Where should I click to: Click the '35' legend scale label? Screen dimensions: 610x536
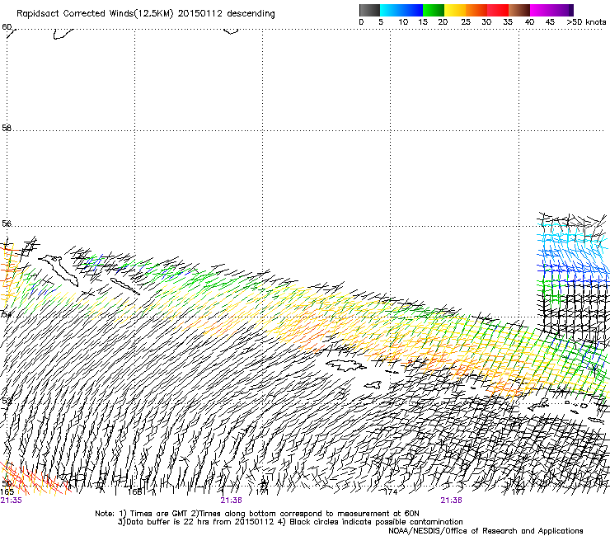pyautogui.click(x=508, y=22)
